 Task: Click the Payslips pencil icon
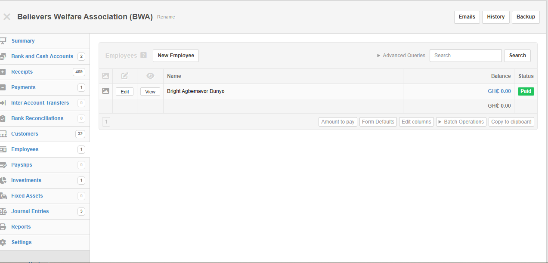coord(3,165)
